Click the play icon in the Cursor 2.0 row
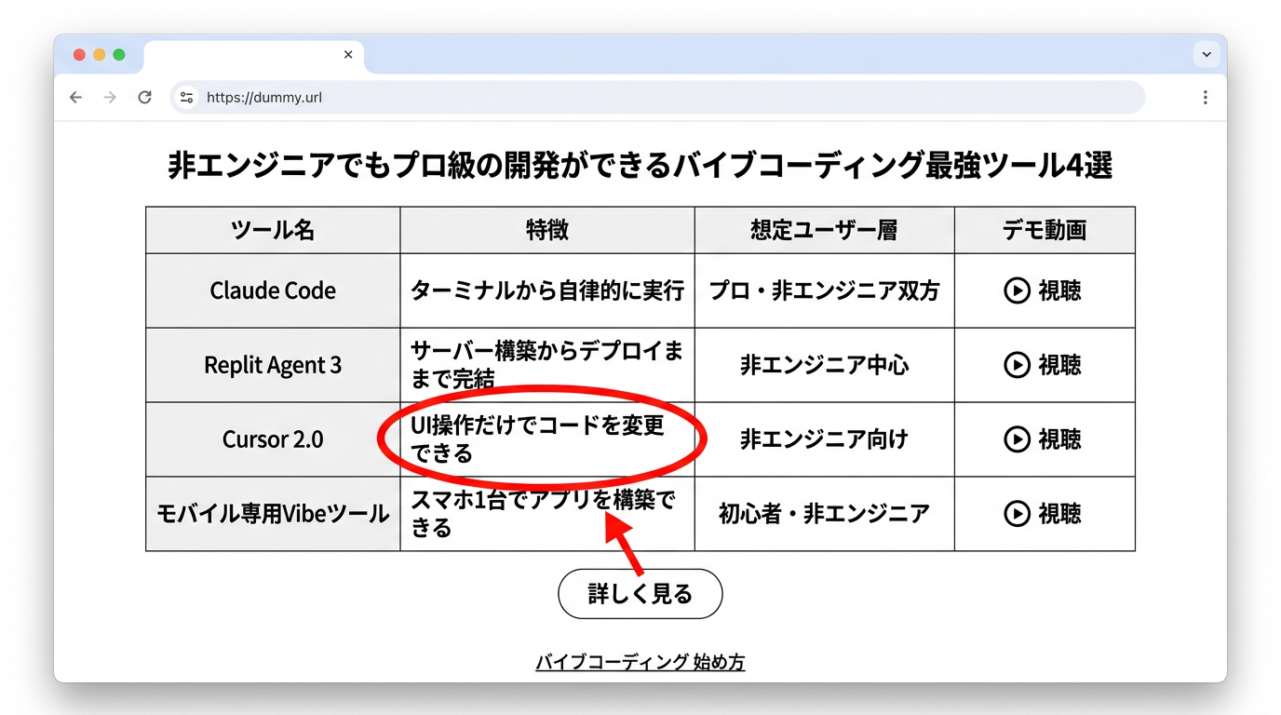This screenshot has width=1281, height=715. click(x=1016, y=439)
